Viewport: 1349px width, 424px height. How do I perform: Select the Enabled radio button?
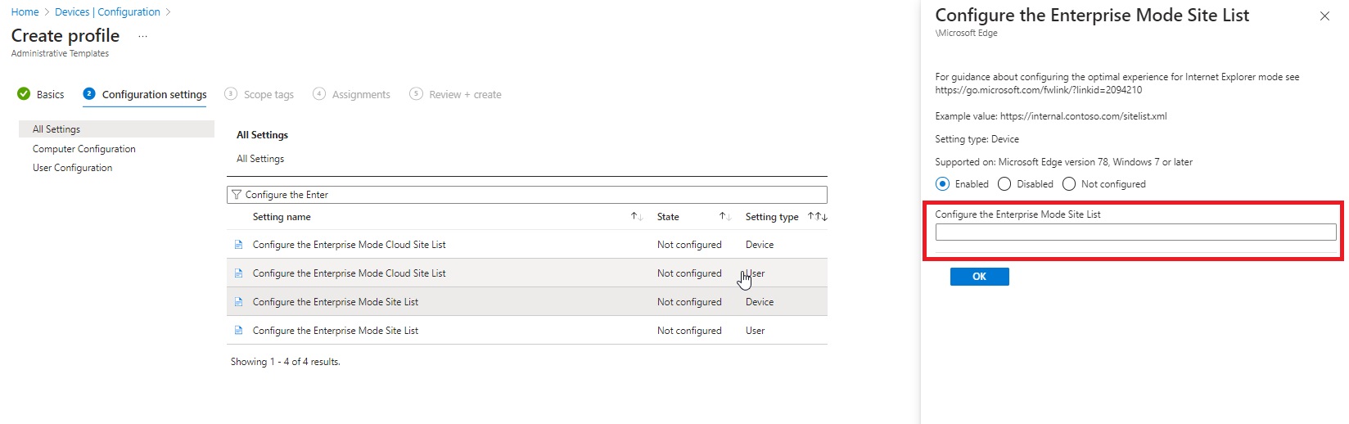click(x=943, y=184)
